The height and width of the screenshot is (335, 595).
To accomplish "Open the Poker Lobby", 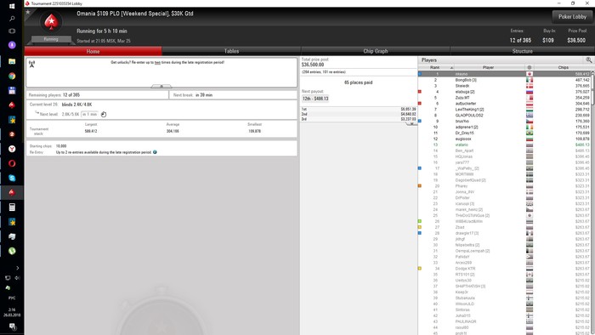I will [x=572, y=17].
